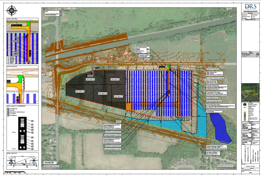Click the Solar Project #3 label
Viewport: 261px width, 176px height.
pyautogui.click(x=90, y=79)
